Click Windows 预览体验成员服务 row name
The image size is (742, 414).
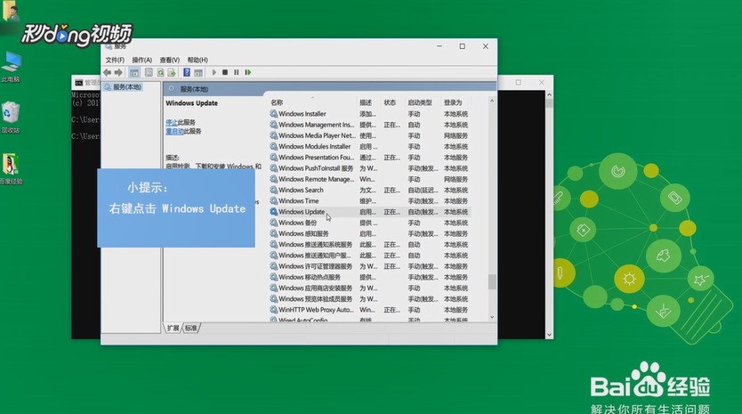pos(315,299)
